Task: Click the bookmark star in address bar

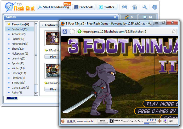Action: pos(174,31)
